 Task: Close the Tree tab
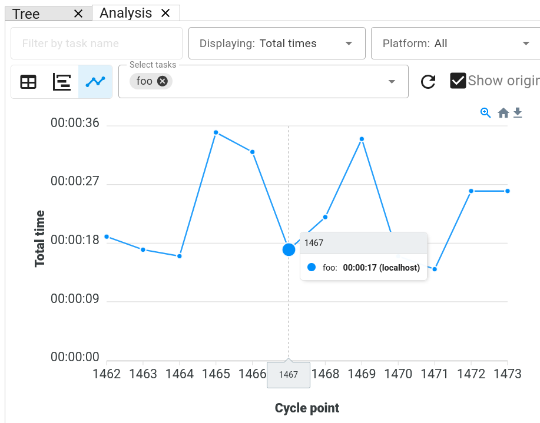78,14
